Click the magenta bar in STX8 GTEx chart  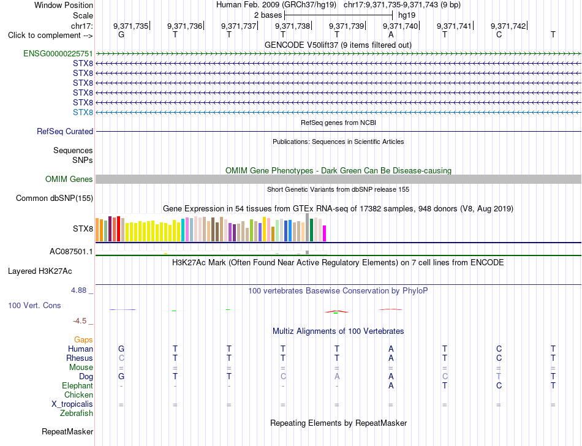click(x=325, y=233)
